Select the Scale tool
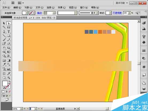 (9, 48)
